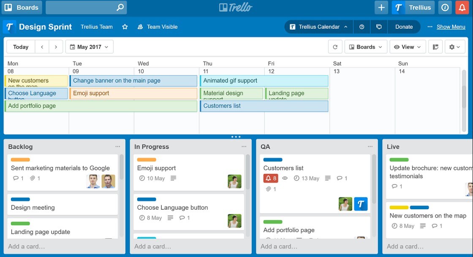Open the View dropdown
The height and width of the screenshot is (257, 473).
point(408,47)
